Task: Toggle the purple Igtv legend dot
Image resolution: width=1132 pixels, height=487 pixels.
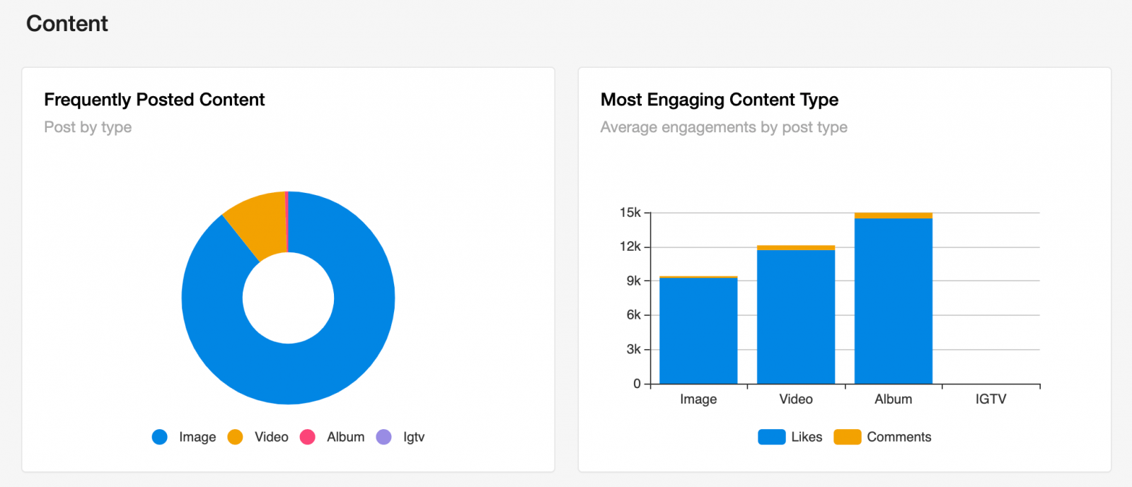Action: point(383,437)
